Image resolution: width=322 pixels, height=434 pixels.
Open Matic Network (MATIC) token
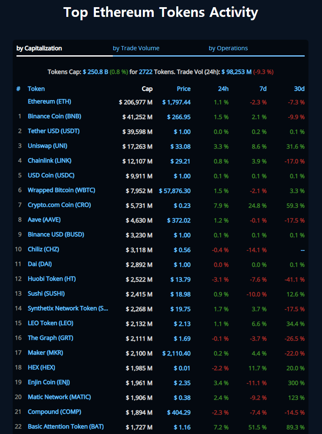(59, 397)
